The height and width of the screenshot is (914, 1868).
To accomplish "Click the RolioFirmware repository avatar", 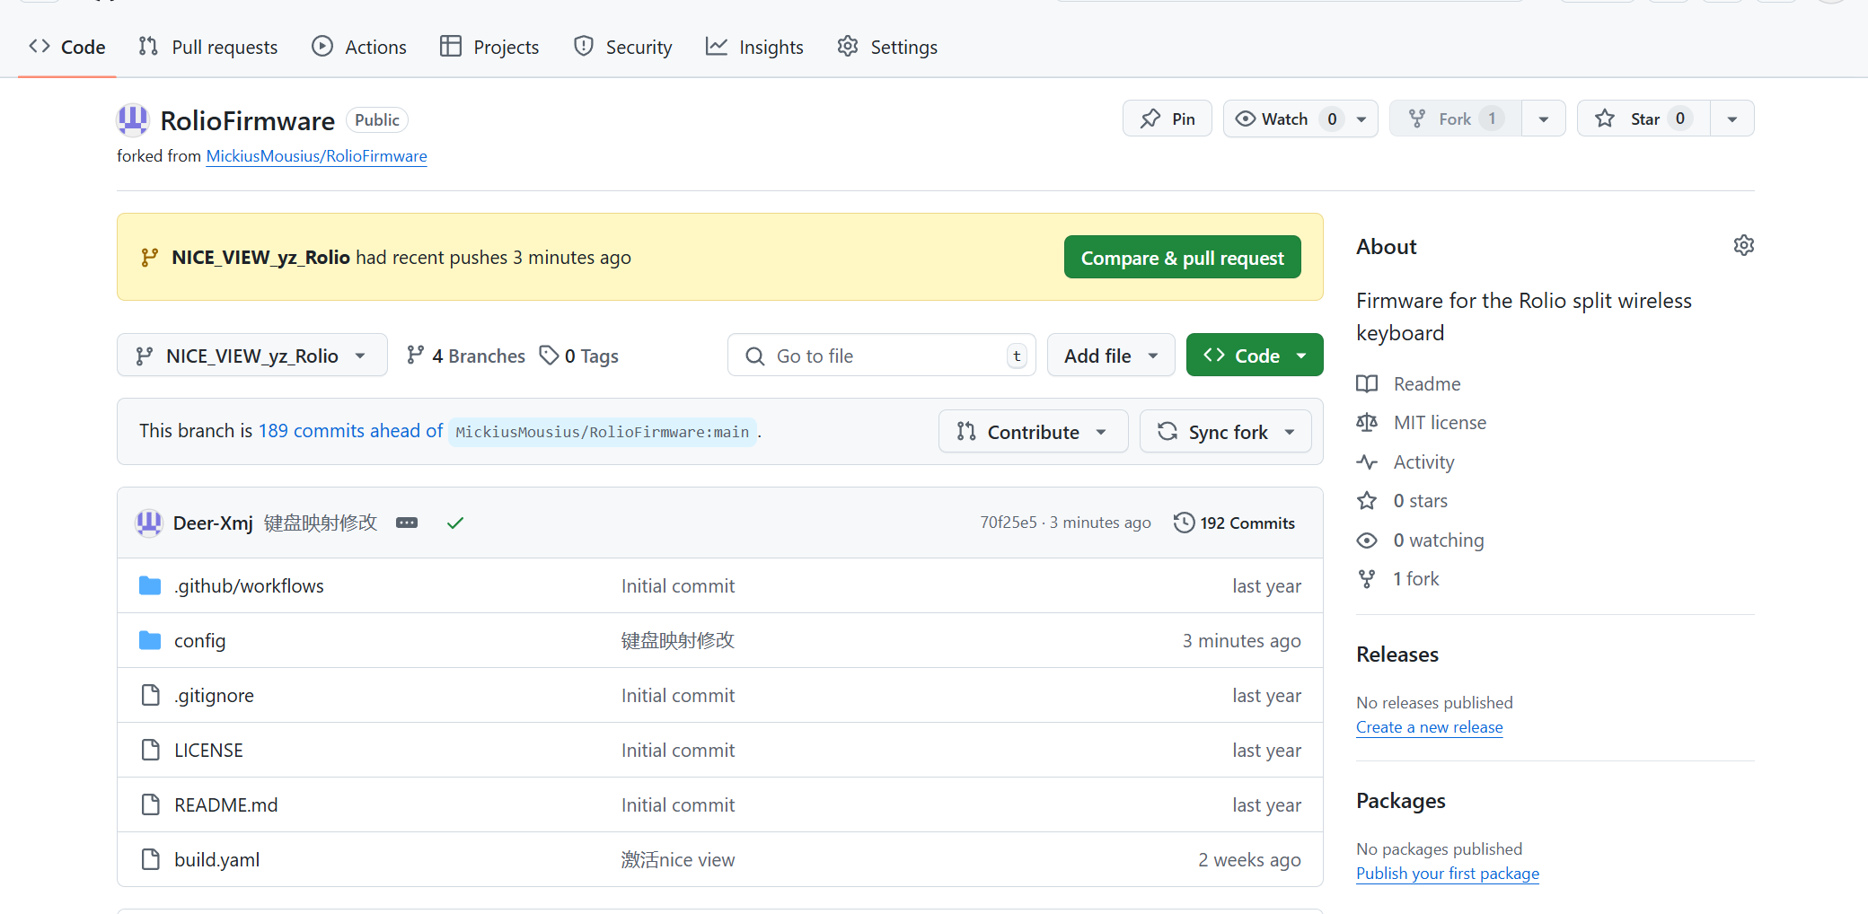I will tap(133, 119).
